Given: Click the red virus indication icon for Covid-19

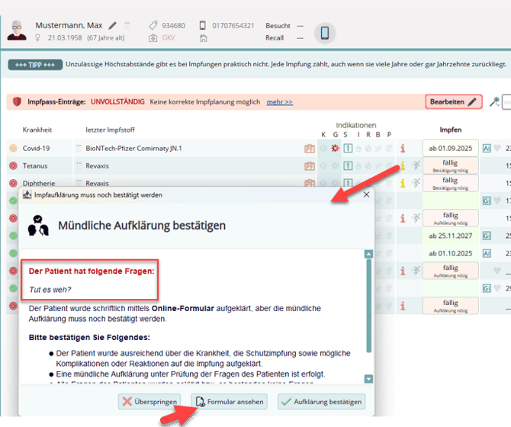Looking at the screenshot, I should point(334,149).
